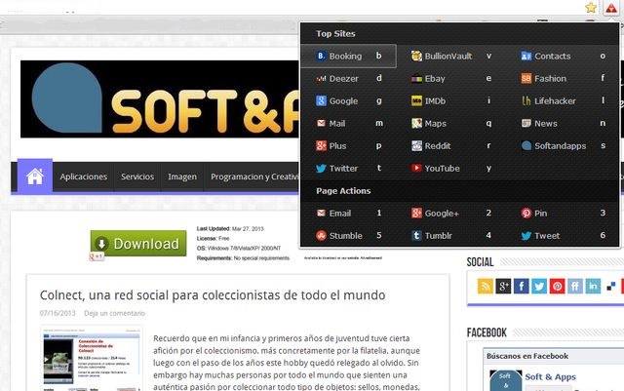
Task: Click the Soft & Apps Facebook avatar
Action: pyautogui.click(x=505, y=380)
